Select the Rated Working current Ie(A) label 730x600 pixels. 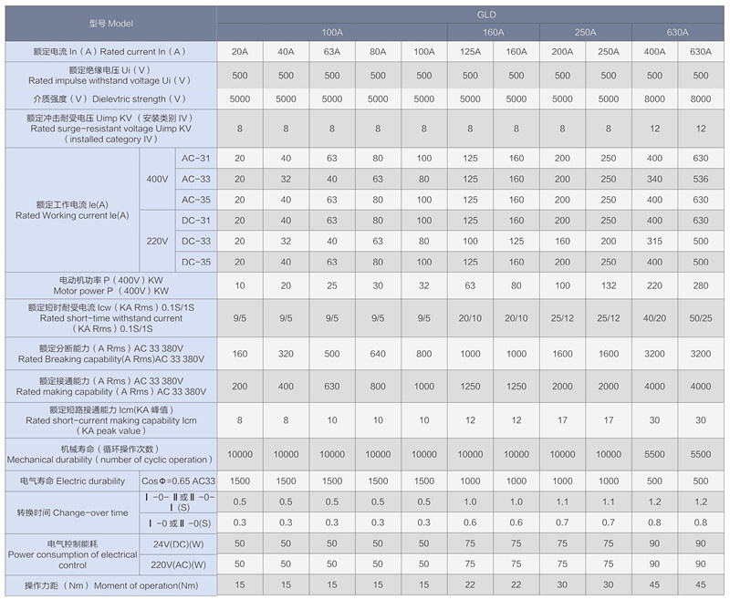[x=72, y=211]
